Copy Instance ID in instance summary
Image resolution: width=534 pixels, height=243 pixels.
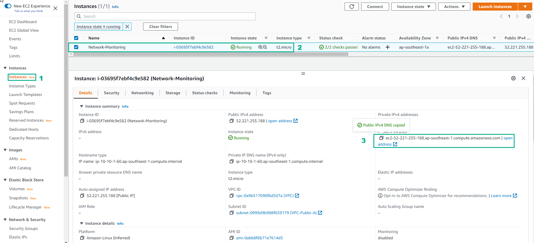82,121
